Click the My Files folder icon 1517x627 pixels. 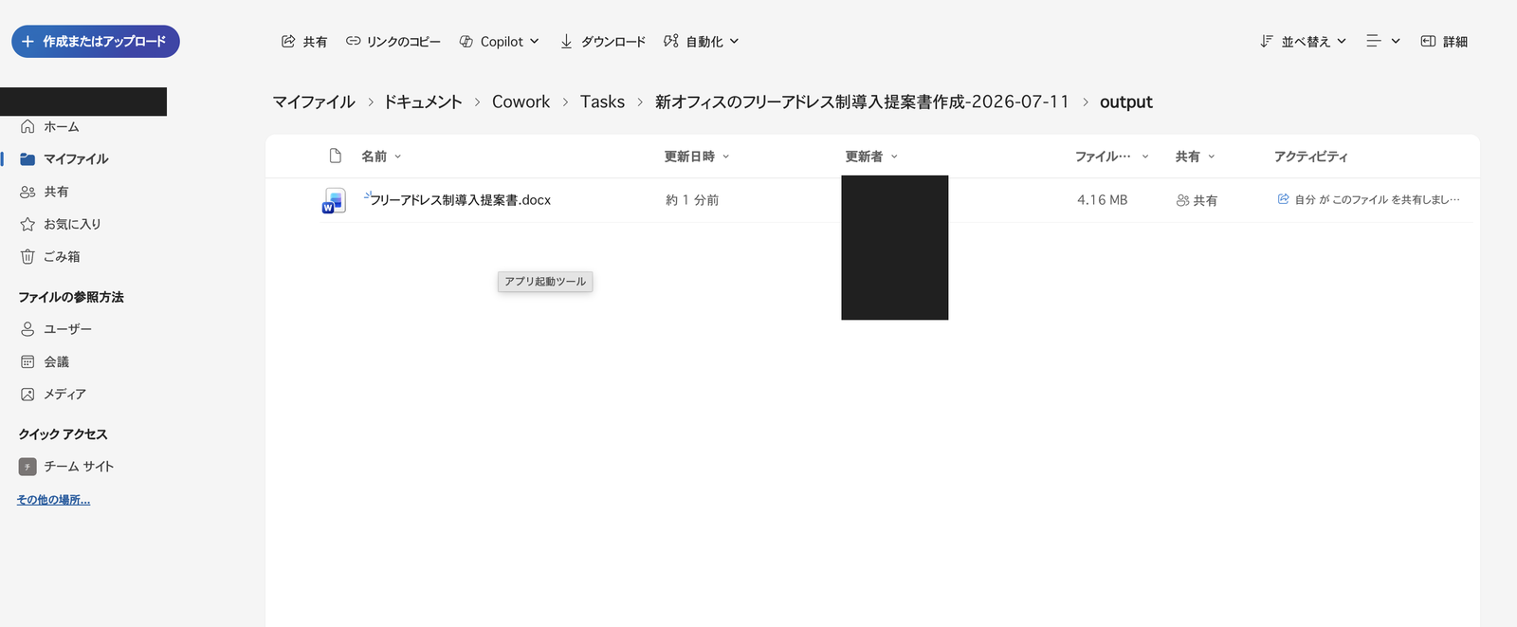(27, 159)
